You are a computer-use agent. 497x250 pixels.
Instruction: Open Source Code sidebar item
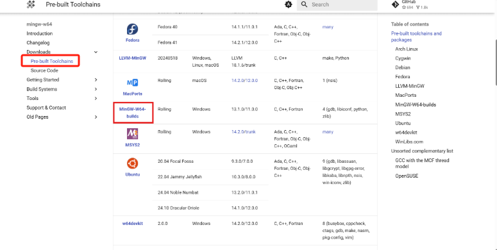pos(44,71)
